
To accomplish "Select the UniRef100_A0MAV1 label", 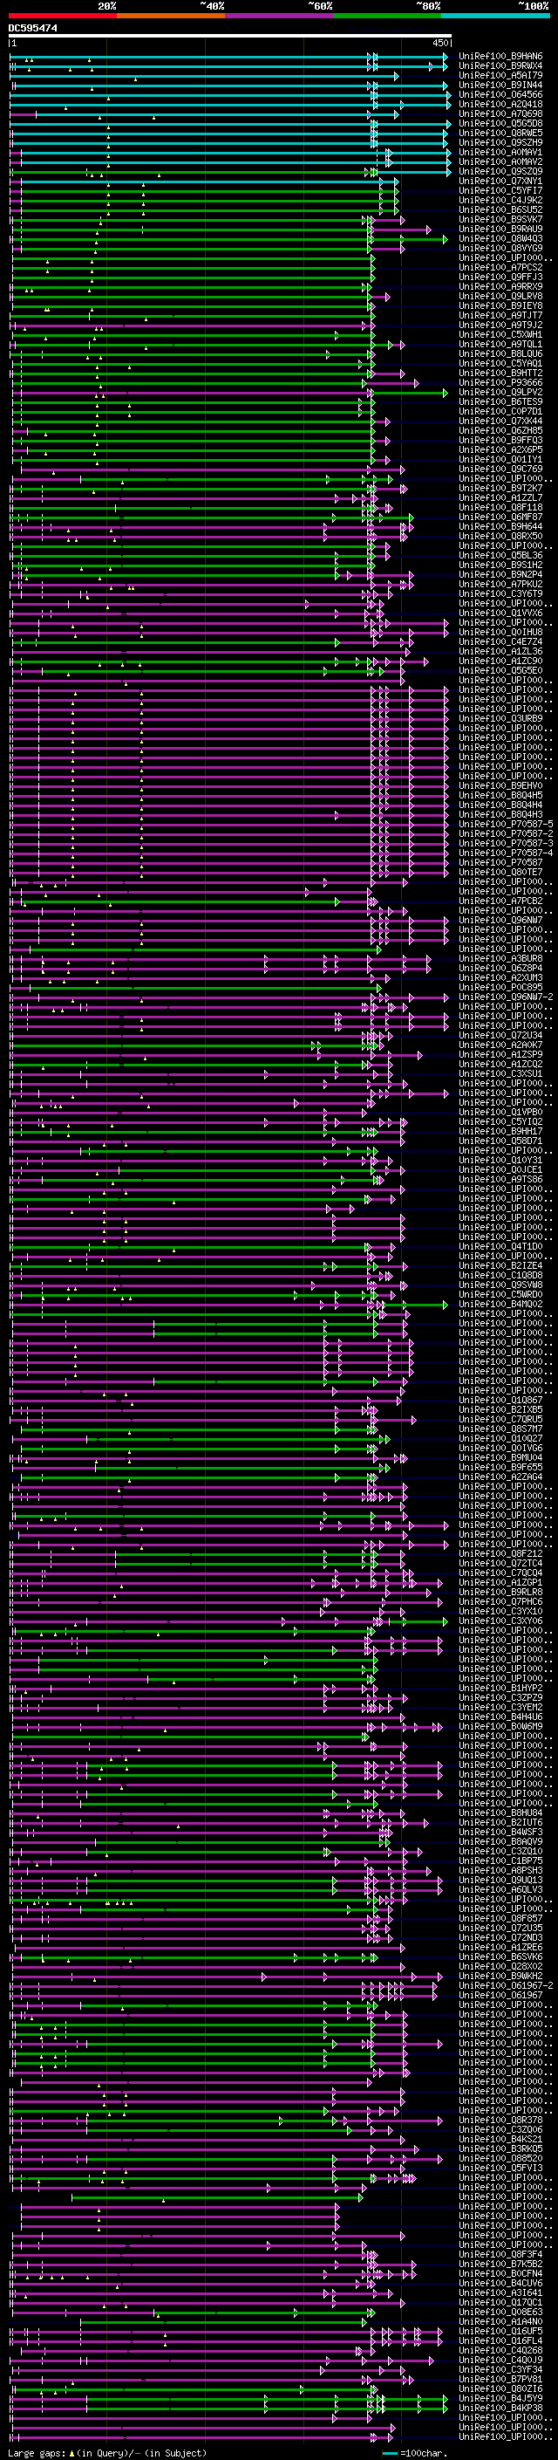I will click(x=500, y=152).
